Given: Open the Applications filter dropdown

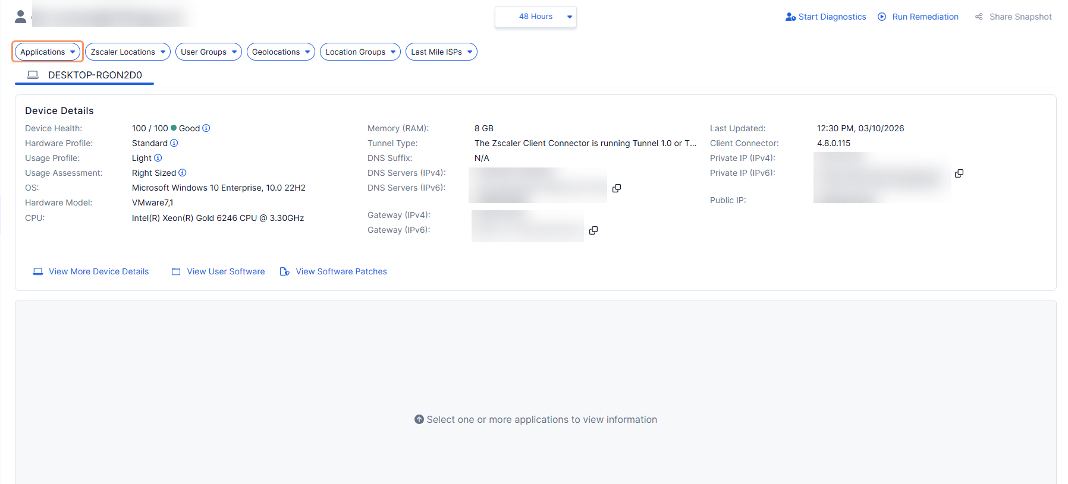Looking at the screenshot, I should coord(48,52).
